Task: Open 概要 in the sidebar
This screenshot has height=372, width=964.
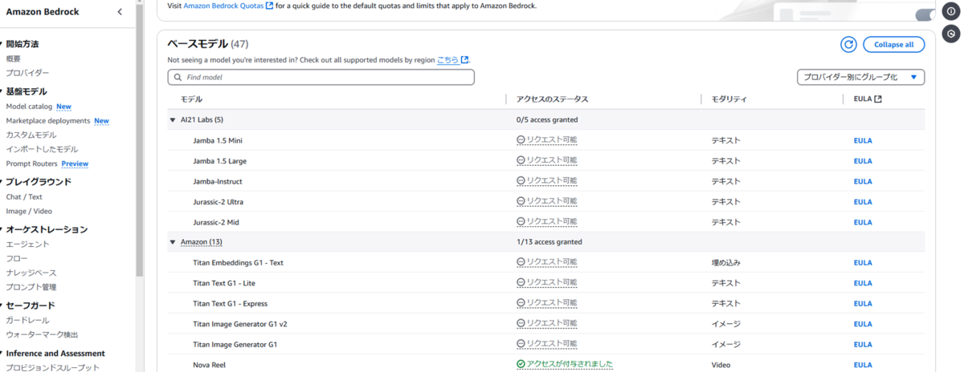Action: (14, 59)
